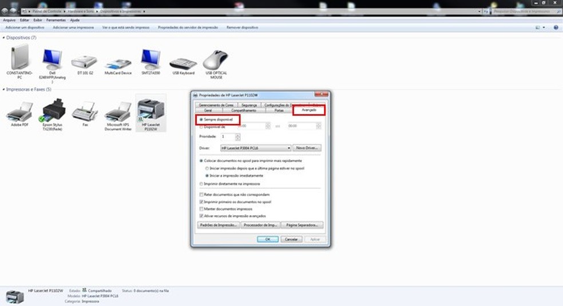Select the Dell E248WFP monitor icon
563x306 pixels.
tap(52, 59)
